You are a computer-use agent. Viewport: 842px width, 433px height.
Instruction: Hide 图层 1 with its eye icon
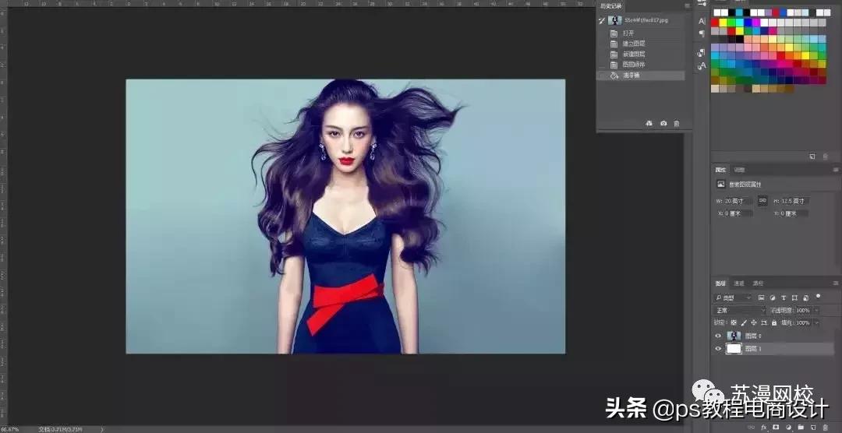[719, 349]
